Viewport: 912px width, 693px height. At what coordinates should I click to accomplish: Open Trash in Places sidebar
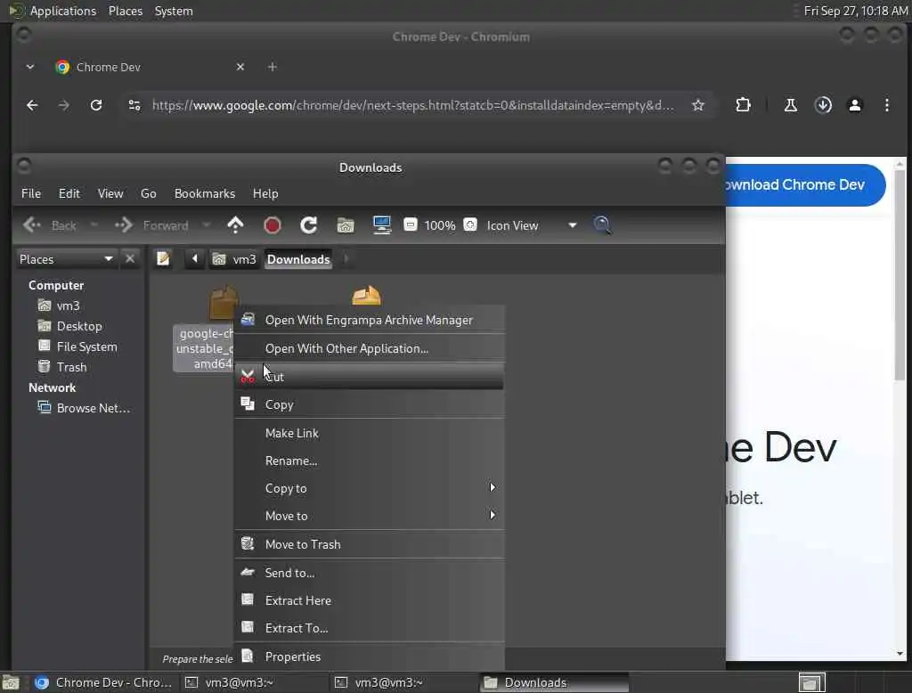[x=71, y=367]
